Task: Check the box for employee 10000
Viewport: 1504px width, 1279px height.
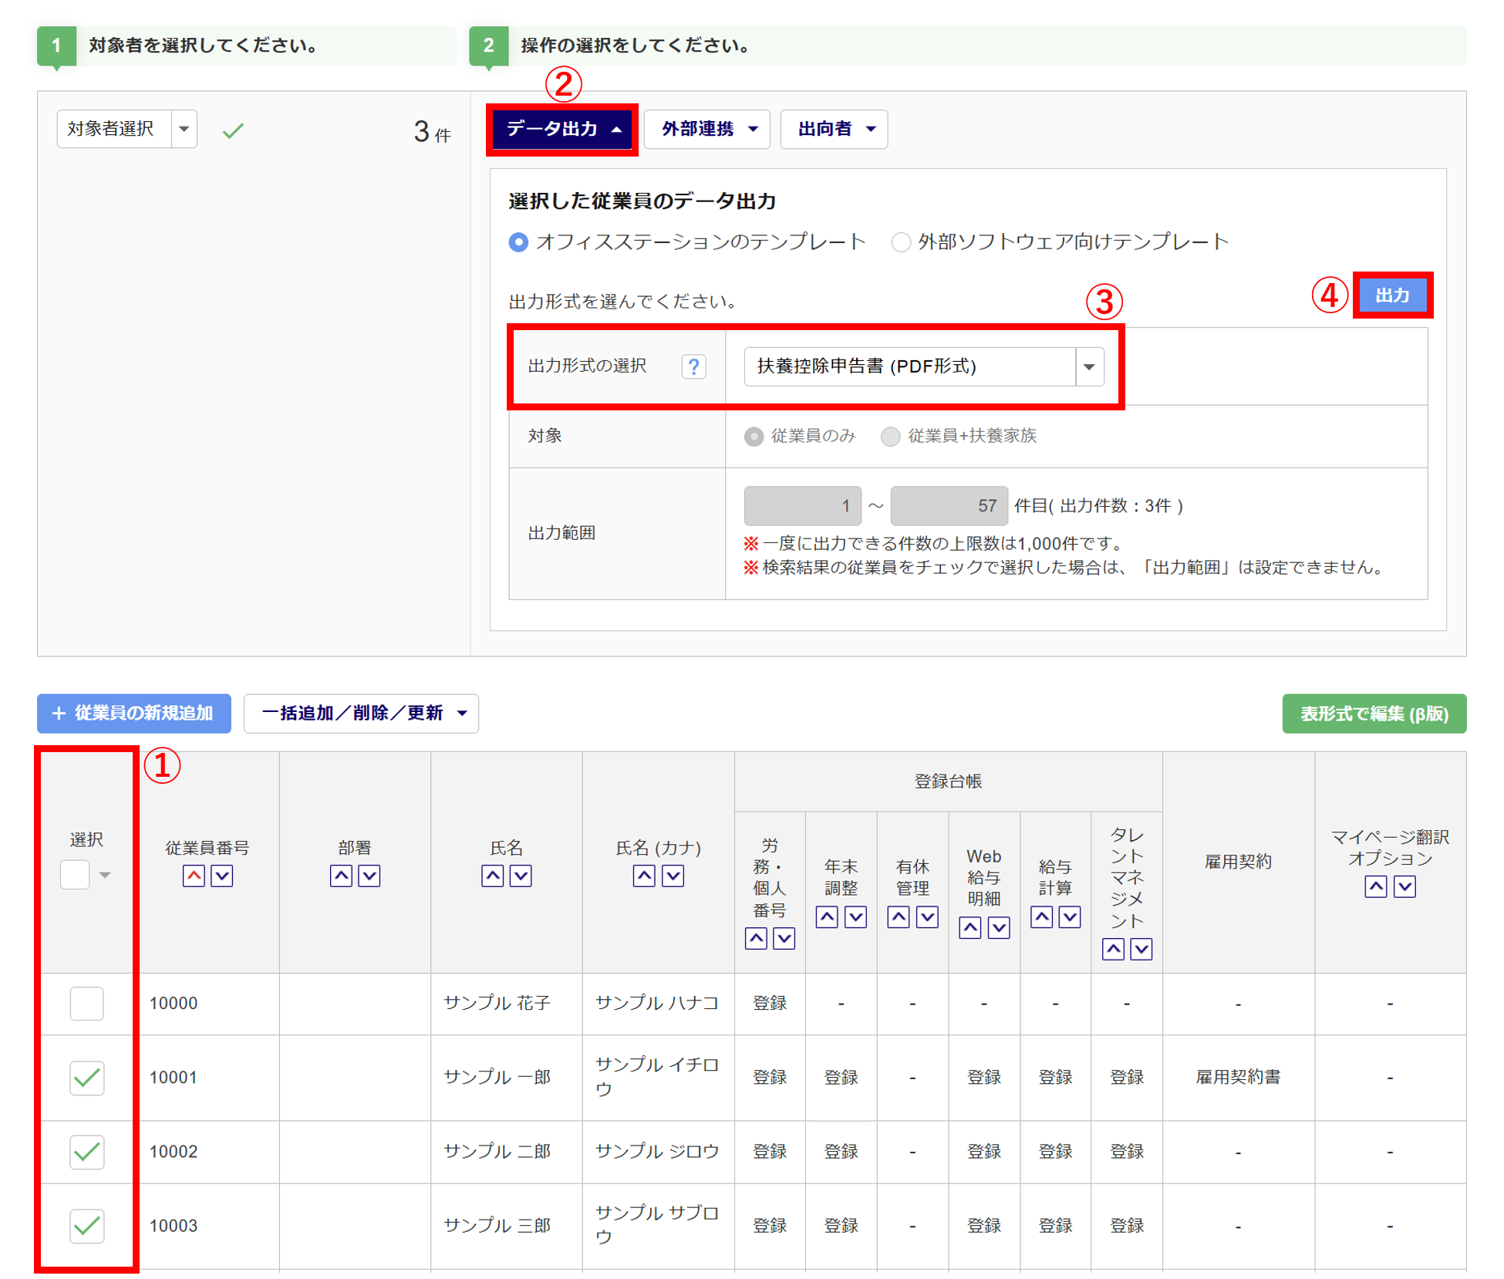Action: 86,1004
